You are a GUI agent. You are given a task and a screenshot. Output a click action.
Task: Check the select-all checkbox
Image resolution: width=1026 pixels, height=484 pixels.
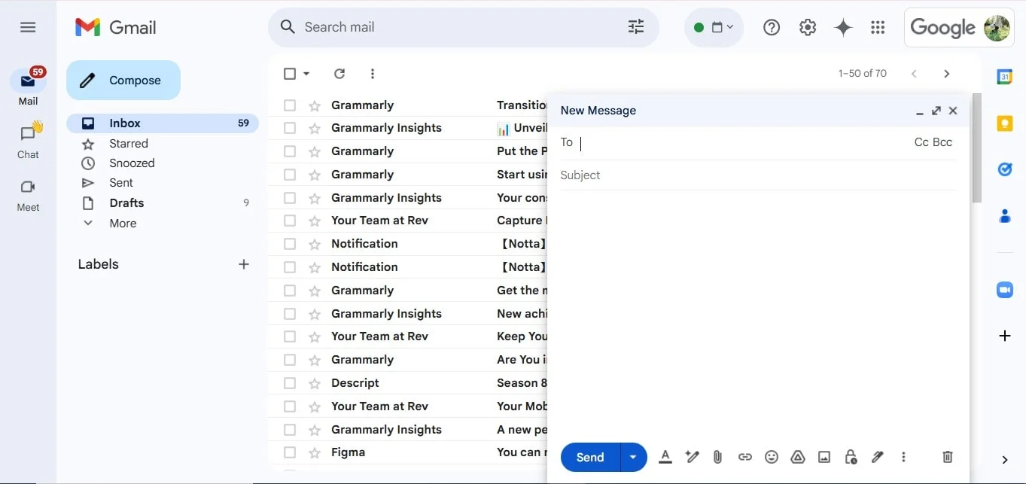coord(290,74)
